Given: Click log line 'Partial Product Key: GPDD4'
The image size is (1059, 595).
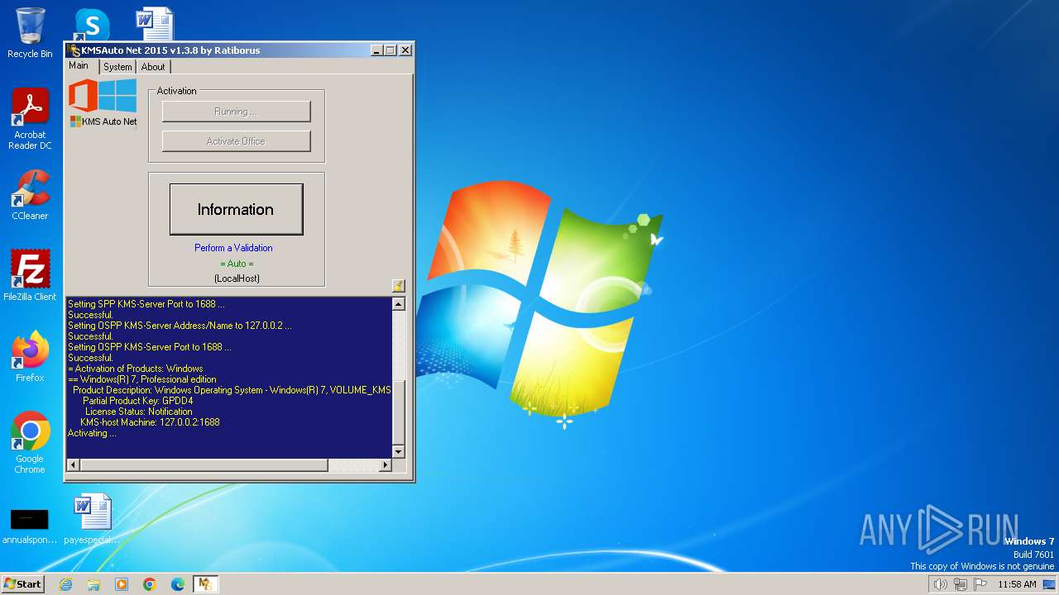Looking at the screenshot, I should point(137,401).
